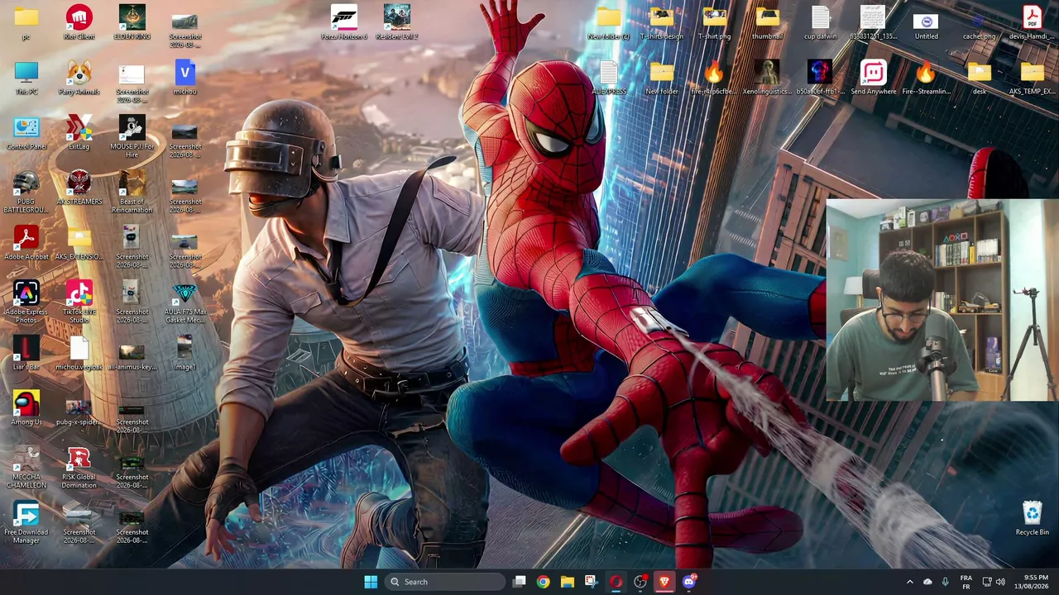Select the AKS_EXTENSIO... folder on desktop
The height and width of the screenshot is (595, 1059).
79,243
